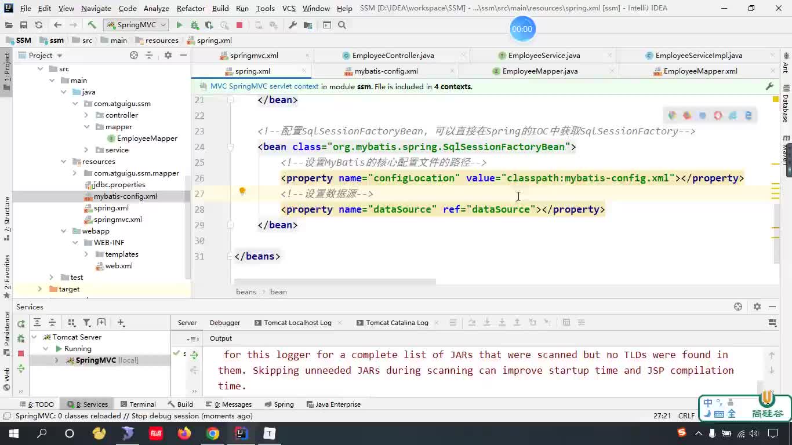Open 0: Messages tool window
The image size is (792, 445).
pos(228,404)
